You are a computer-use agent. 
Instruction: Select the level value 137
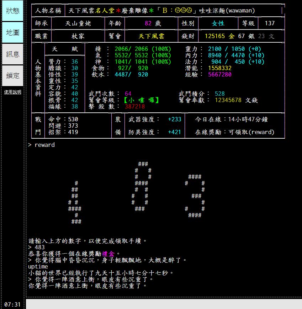tap(270, 23)
